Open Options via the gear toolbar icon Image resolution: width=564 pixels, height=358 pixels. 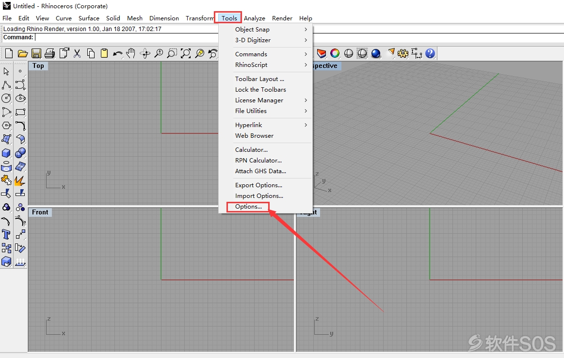[x=403, y=54]
